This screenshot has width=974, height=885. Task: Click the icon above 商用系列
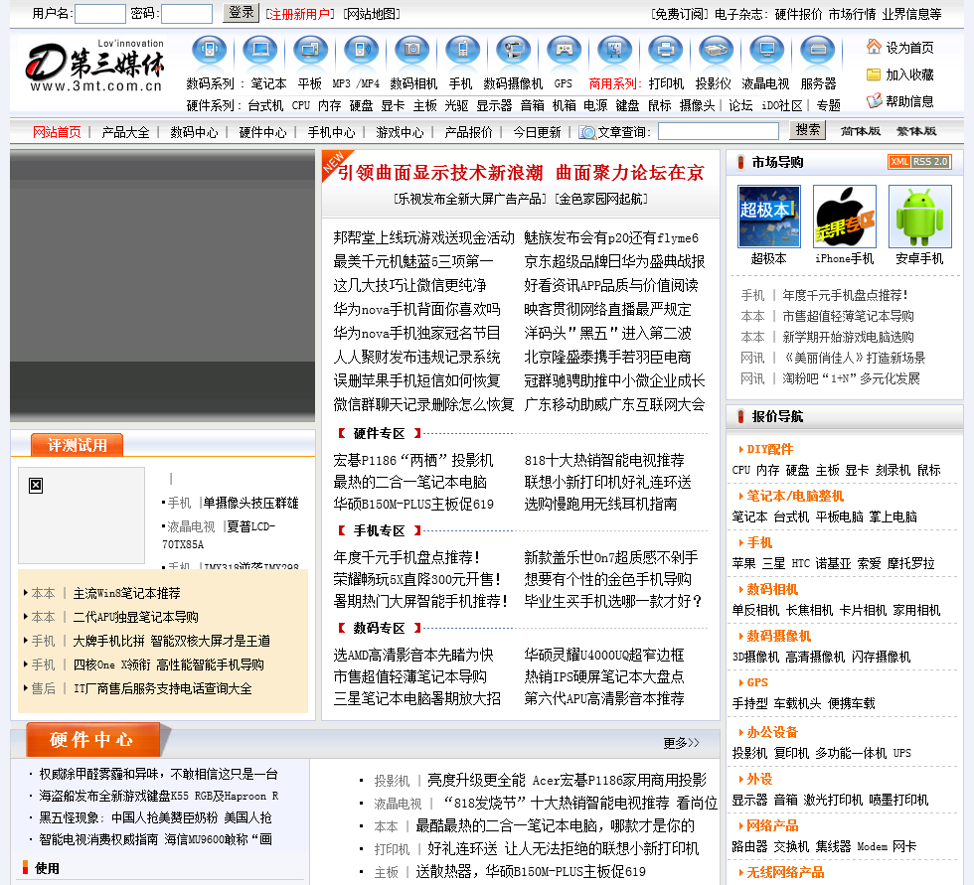(x=614, y=51)
